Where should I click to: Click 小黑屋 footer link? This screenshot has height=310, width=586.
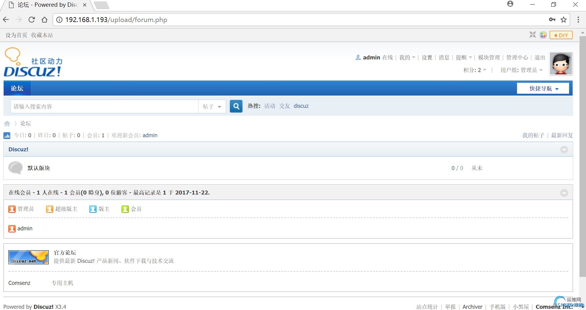[521, 307]
